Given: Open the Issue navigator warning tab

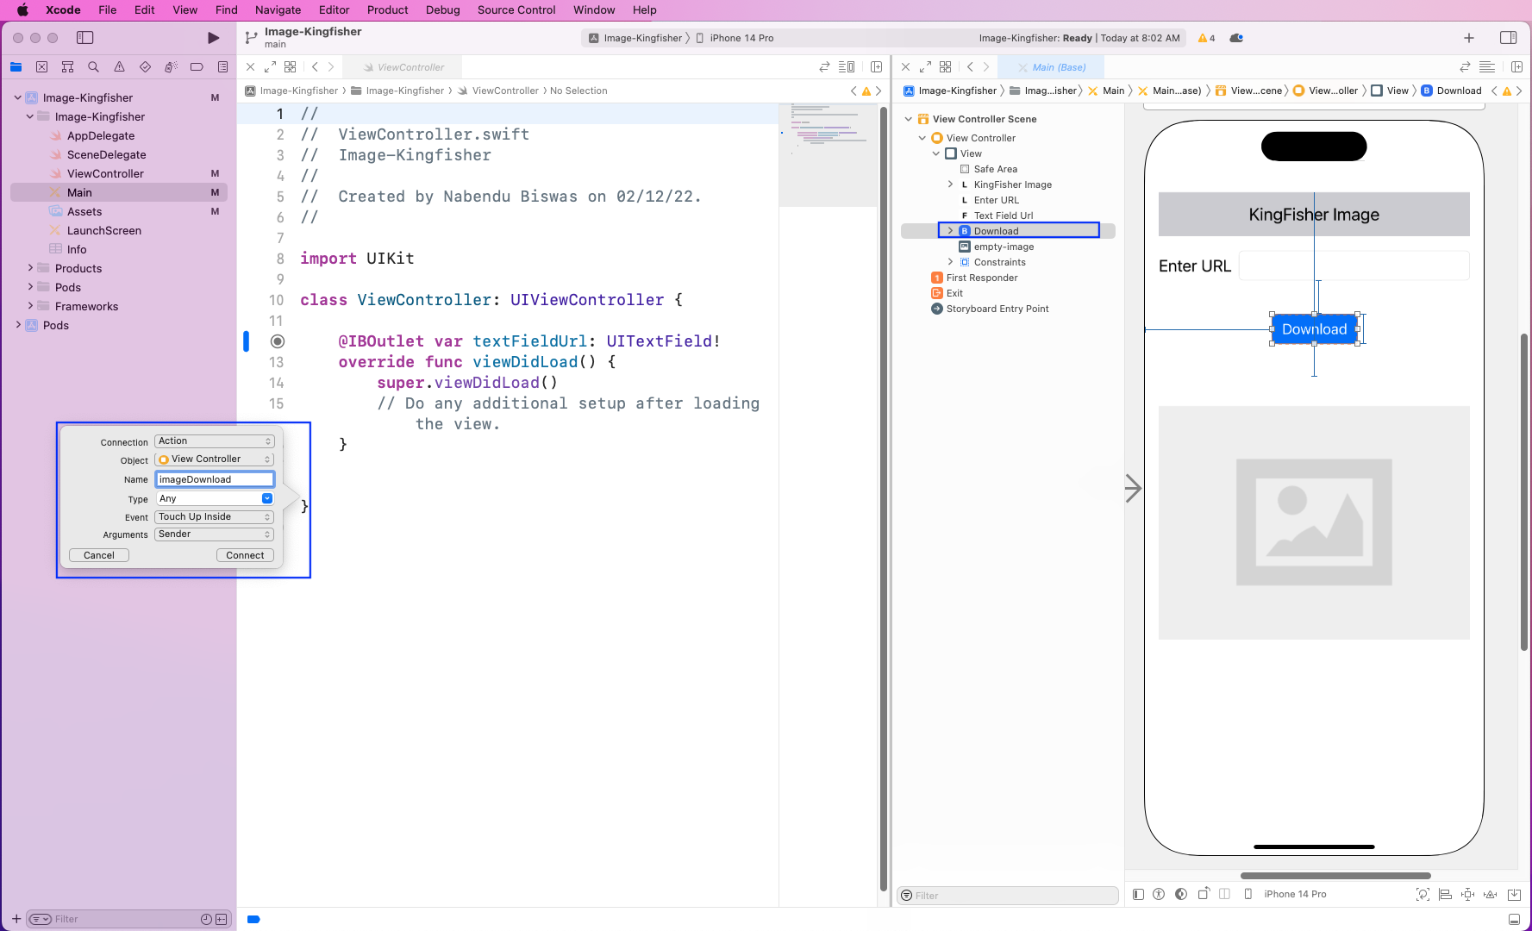Looking at the screenshot, I should pyautogui.click(x=119, y=67).
